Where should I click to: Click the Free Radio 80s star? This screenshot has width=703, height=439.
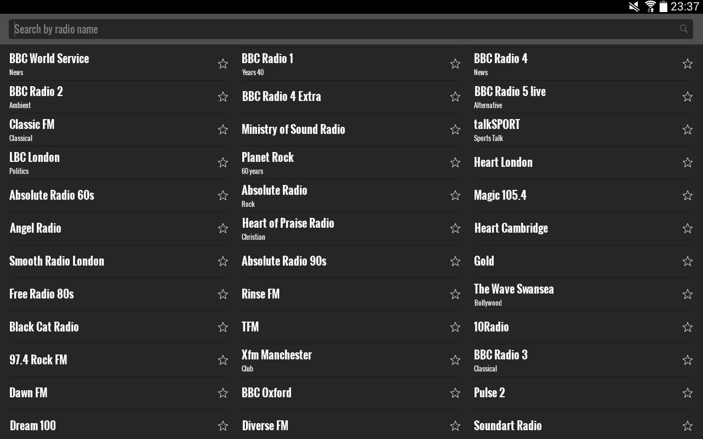[x=223, y=294]
